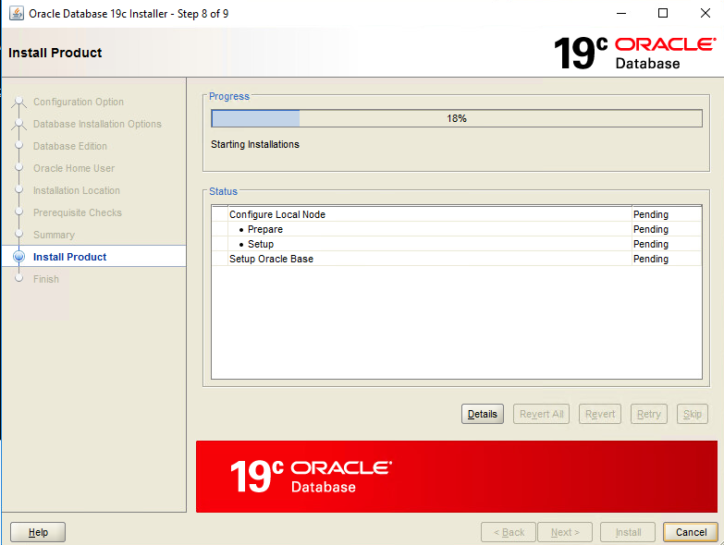Click the Java installer icon in title bar
The height and width of the screenshot is (545, 724).
click(17, 13)
